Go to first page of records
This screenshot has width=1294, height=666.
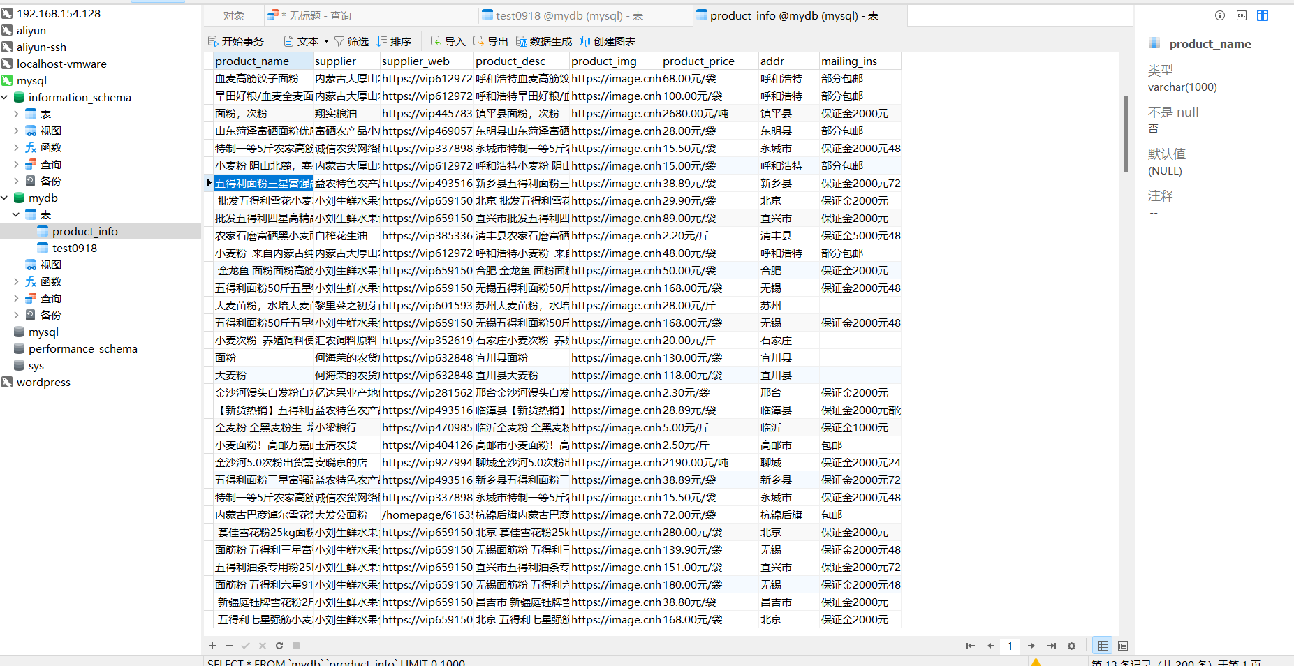point(970,646)
